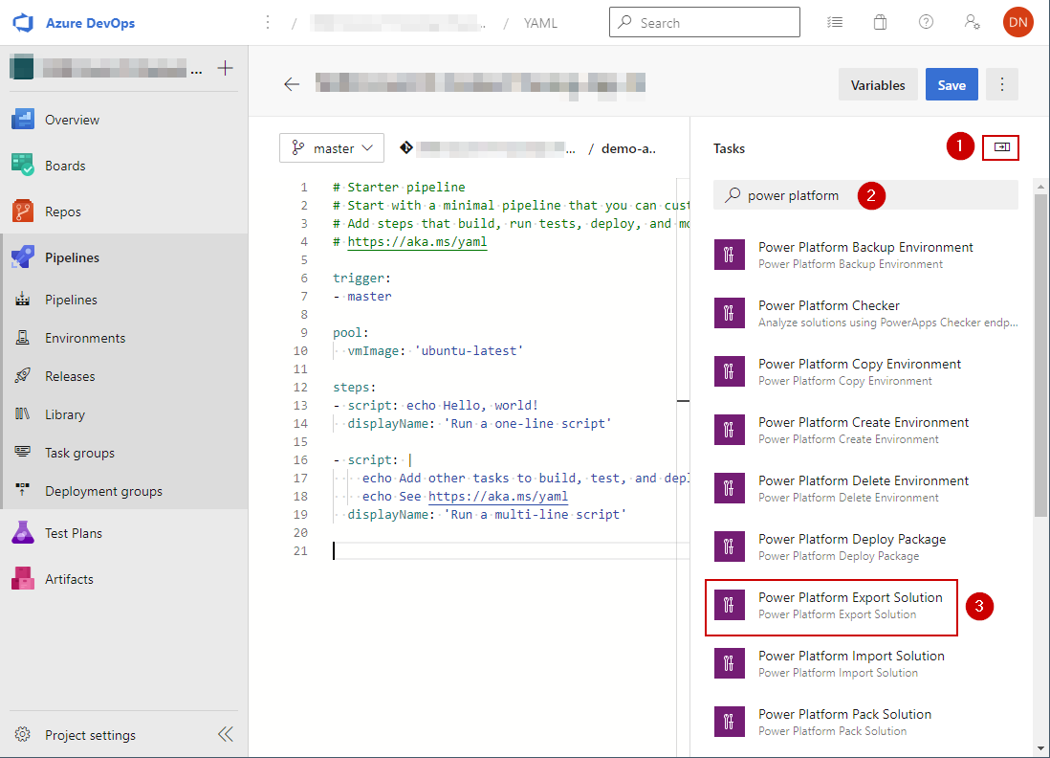Open the Variables dialog
The height and width of the screenshot is (758, 1050).
click(x=877, y=84)
